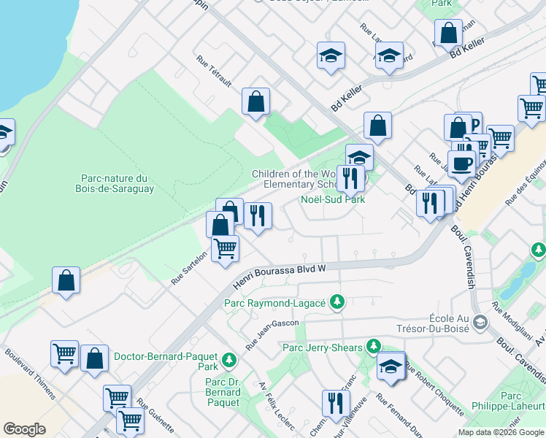Click the Children of the World Elementary School label

(x=294, y=179)
